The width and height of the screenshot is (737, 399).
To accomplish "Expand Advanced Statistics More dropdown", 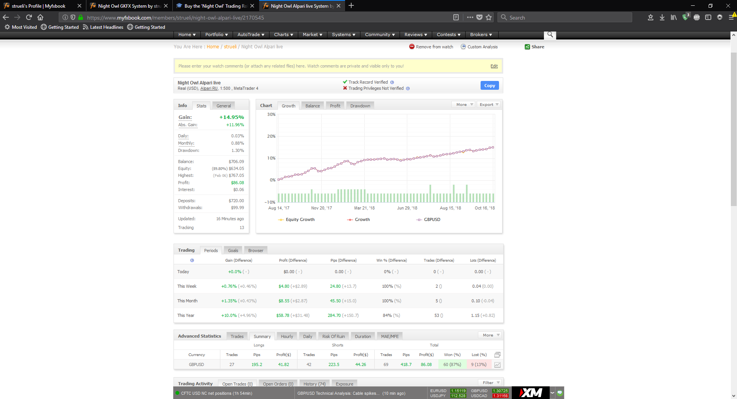I will (x=490, y=335).
